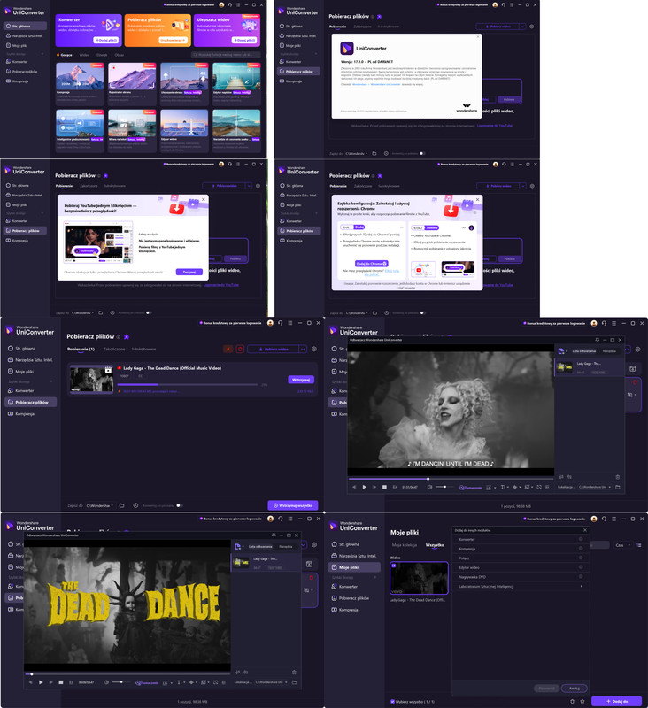Click the Lady Gaga download progress bar
Image resolution: width=648 pixels, height=708 pixels.
click(x=188, y=385)
